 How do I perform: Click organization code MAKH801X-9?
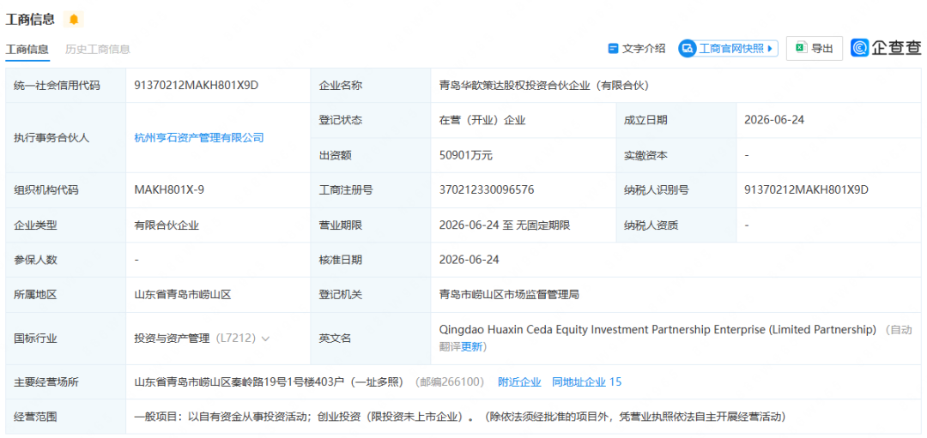(170, 189)
